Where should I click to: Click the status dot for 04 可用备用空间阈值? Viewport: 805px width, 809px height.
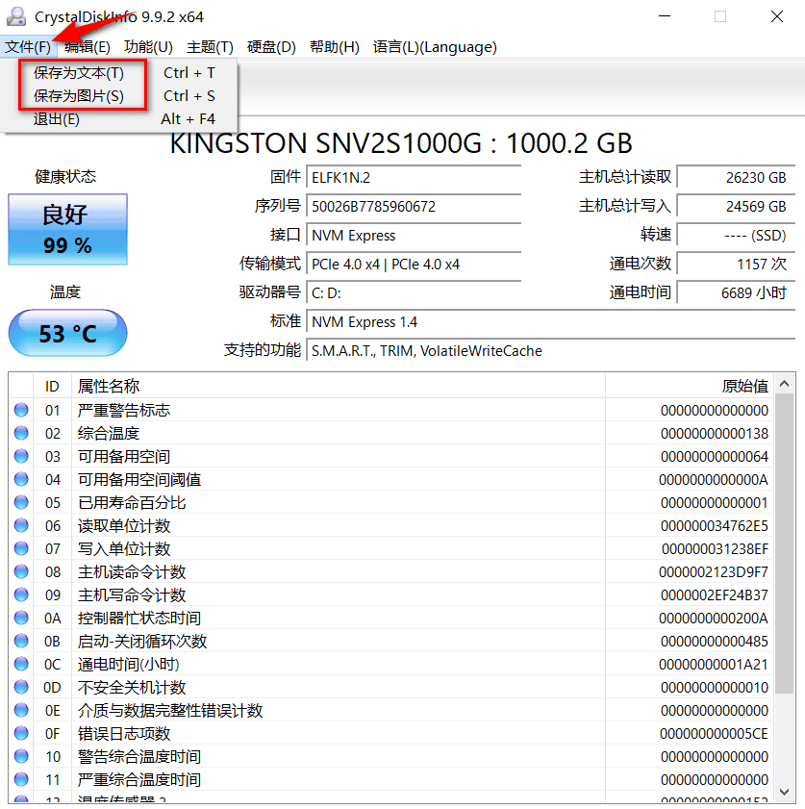click(21, 479)
